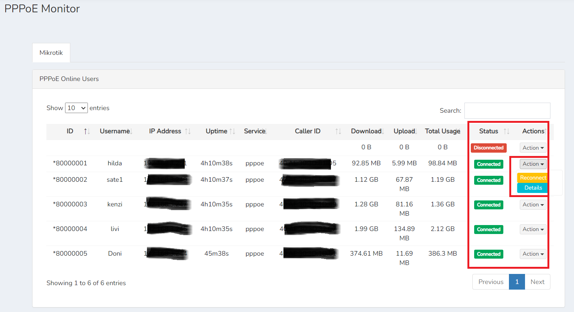The height and width of the screenshot is (312, 574).
Task: Sort by Total Usage column
Action: [x=443, y=131]
